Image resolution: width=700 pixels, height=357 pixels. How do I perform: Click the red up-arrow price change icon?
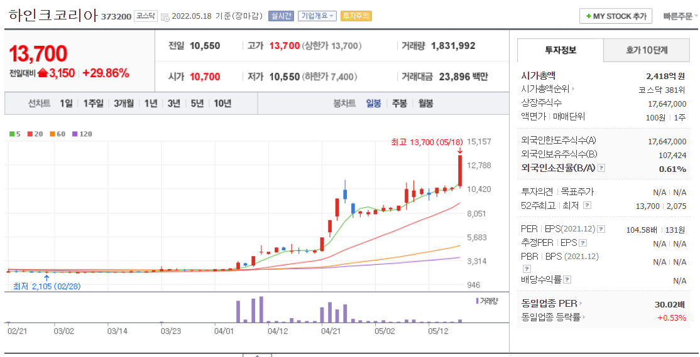[42, 73]
